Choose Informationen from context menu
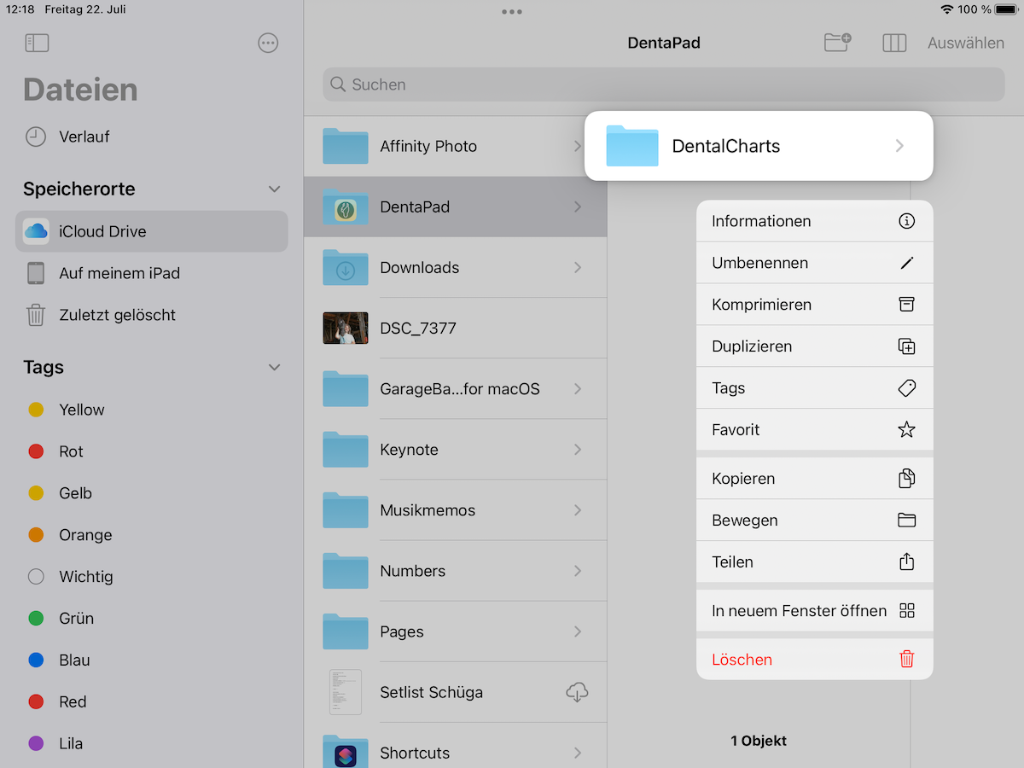Screen dimensions: 1024x768 pos(815,221)
